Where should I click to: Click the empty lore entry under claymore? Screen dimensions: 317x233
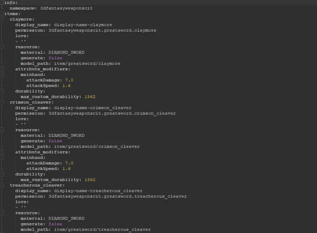(x=20, y=41)
